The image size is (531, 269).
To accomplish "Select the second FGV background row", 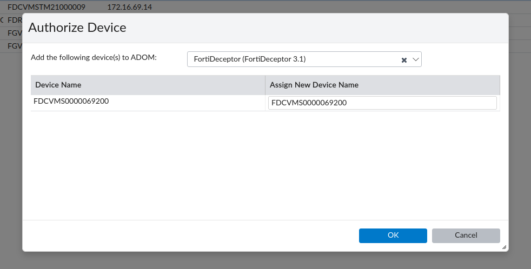I will (15, 46).
